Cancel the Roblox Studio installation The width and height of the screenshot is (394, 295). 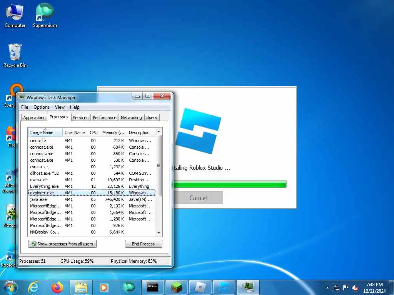198,198
